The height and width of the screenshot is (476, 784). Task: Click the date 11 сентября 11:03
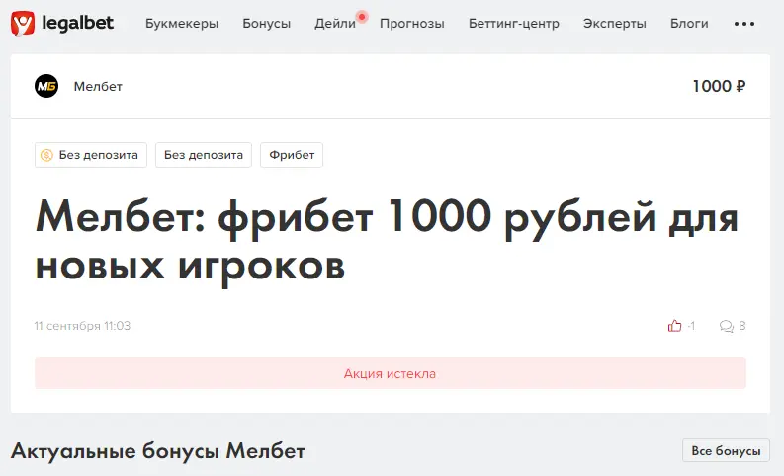82,326
